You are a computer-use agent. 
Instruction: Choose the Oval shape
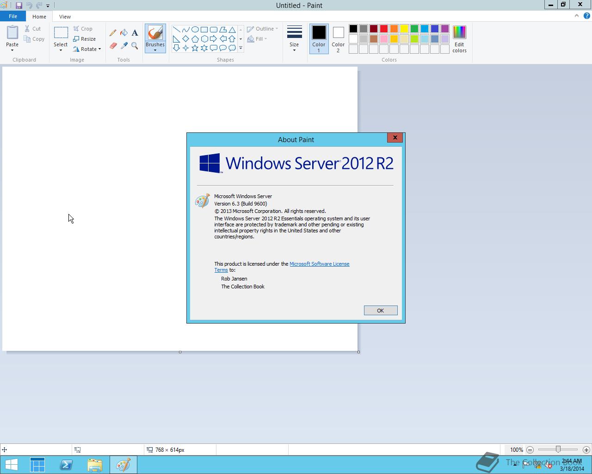pyautogui.click(x=195, y=29)
